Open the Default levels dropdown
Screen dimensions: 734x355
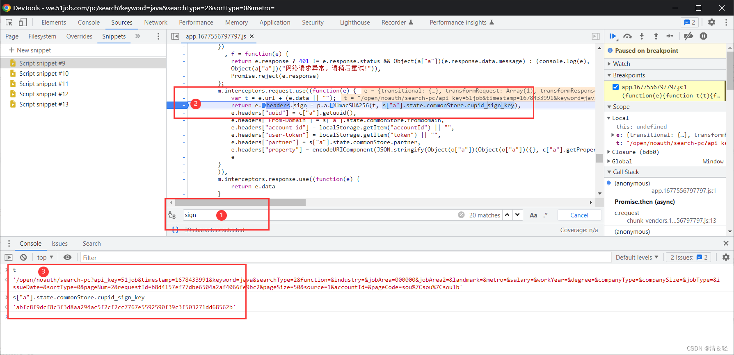(637, 258)
